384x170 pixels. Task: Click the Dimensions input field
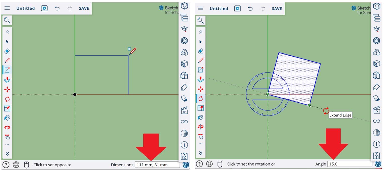point(157,165)
